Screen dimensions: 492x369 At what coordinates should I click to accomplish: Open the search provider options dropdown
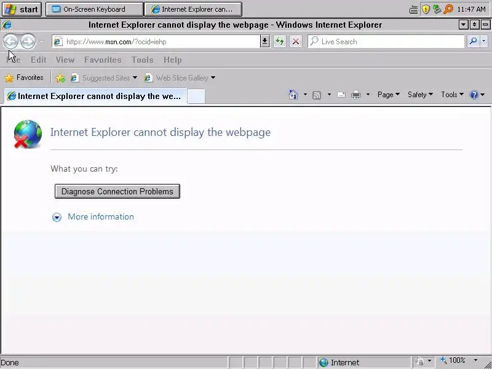pyautogui.click(x=484, y=41)
